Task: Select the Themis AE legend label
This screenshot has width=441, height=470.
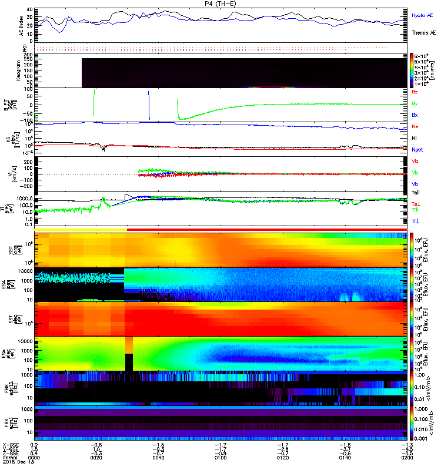Action: pos(423,33)
